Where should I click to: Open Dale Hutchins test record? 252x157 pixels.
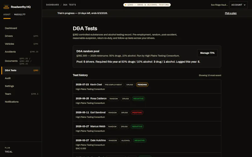pos(147,144)
